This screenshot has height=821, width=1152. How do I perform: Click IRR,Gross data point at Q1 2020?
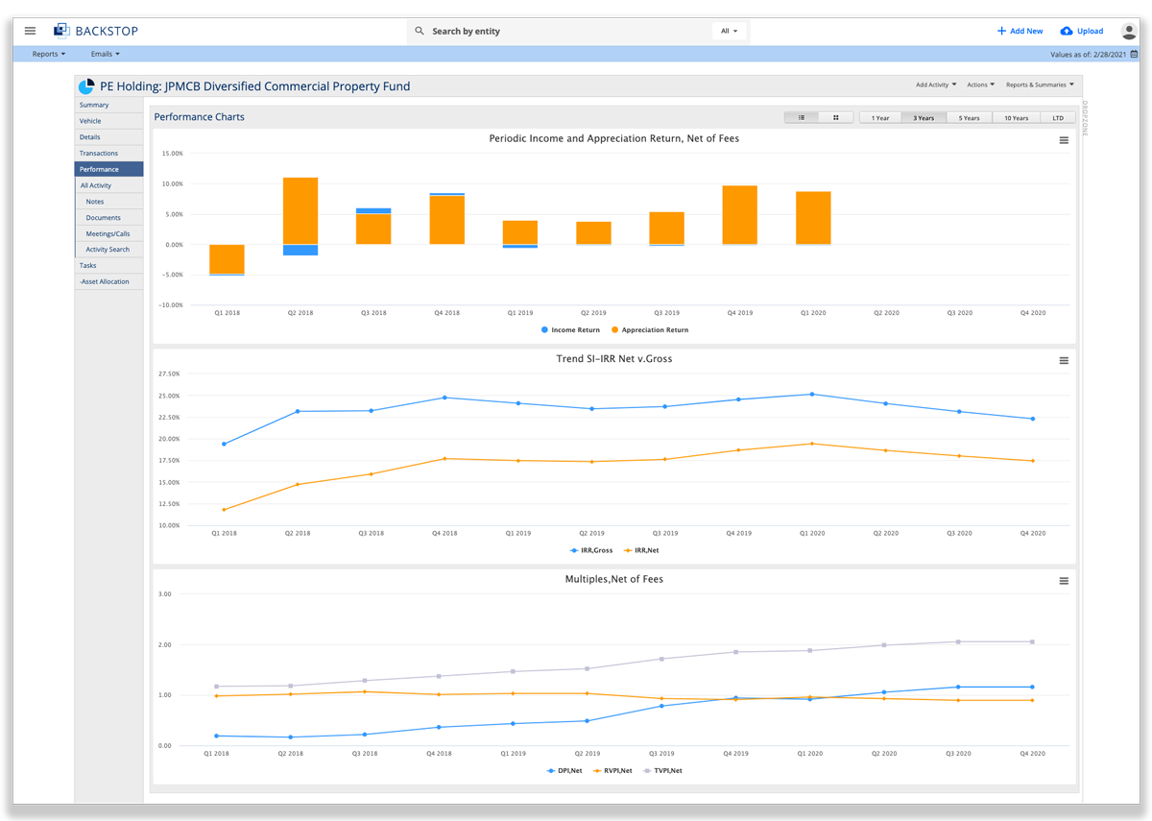(812, 394)
